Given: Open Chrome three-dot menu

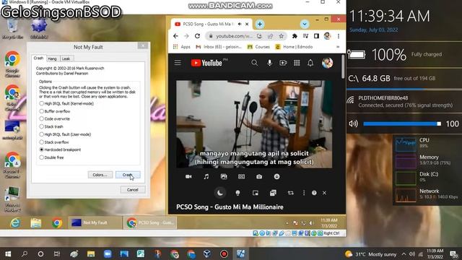Looking at the screenshot, I should point(339,36).
